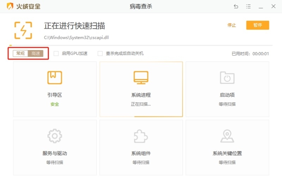Click the file path C:\Windows\System32\cscapi.dll
The image size is (282, 185).
[x=76, y=38]
